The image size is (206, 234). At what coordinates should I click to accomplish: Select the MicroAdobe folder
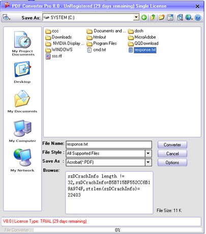pos(142,37)
